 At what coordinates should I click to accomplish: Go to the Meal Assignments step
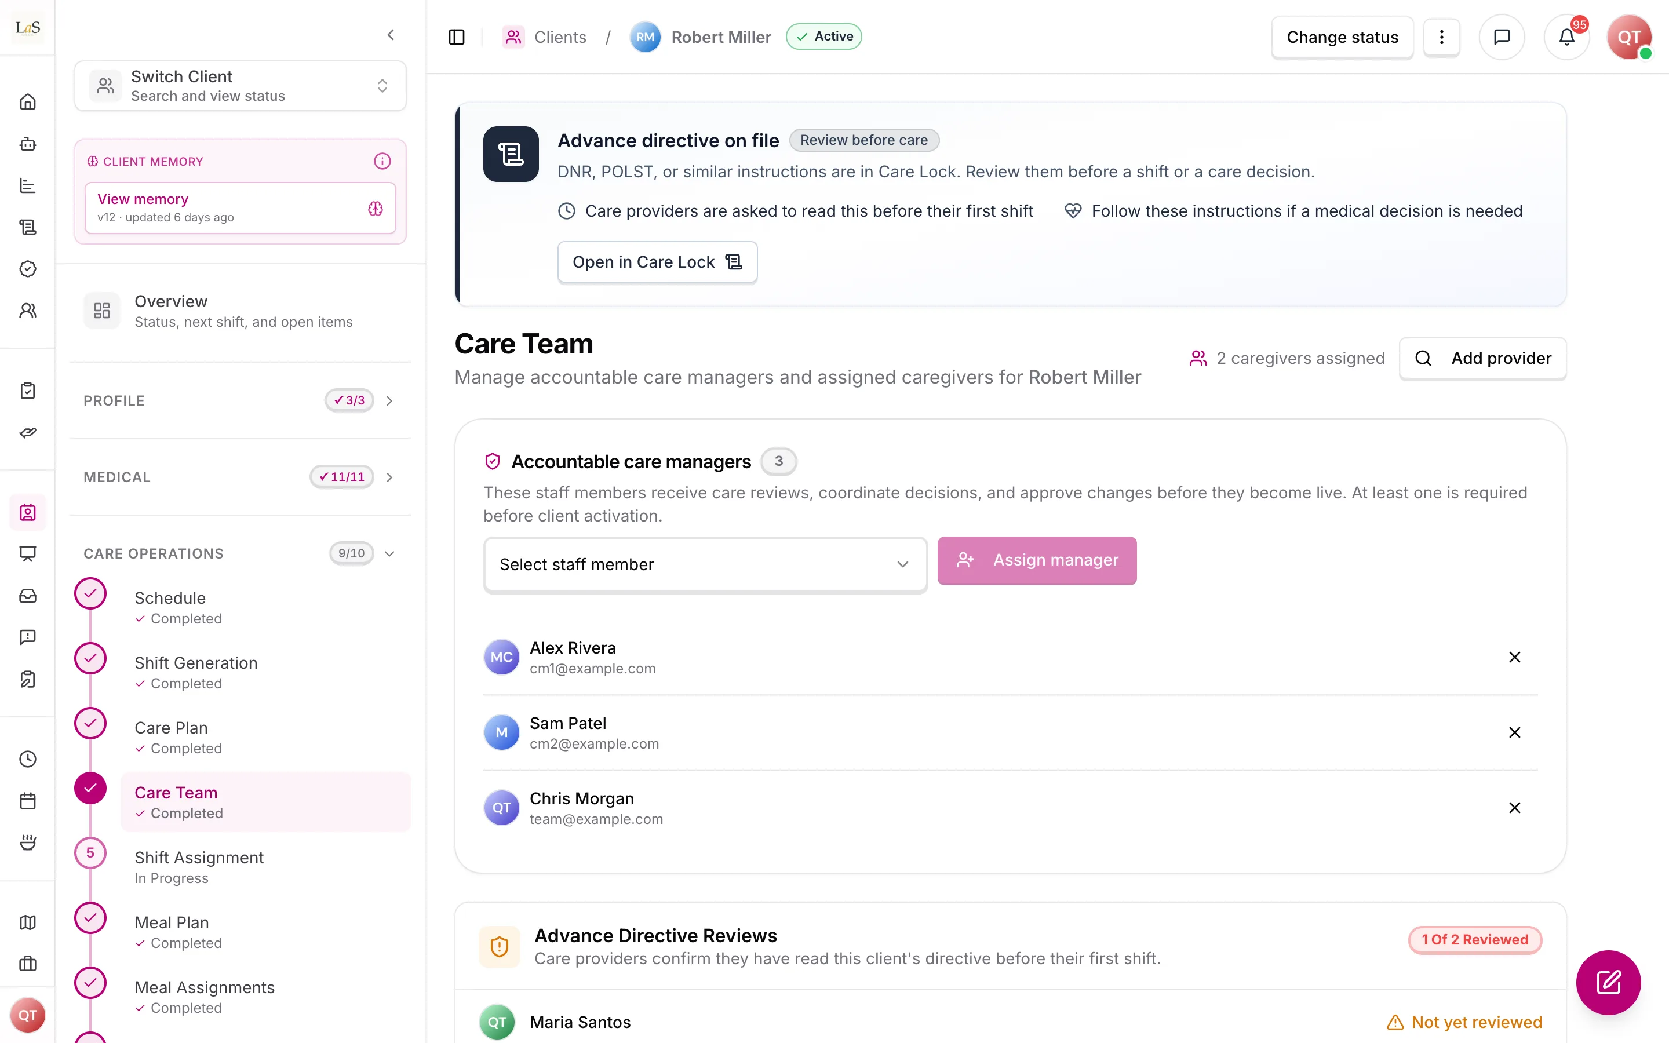coord(265,997)
